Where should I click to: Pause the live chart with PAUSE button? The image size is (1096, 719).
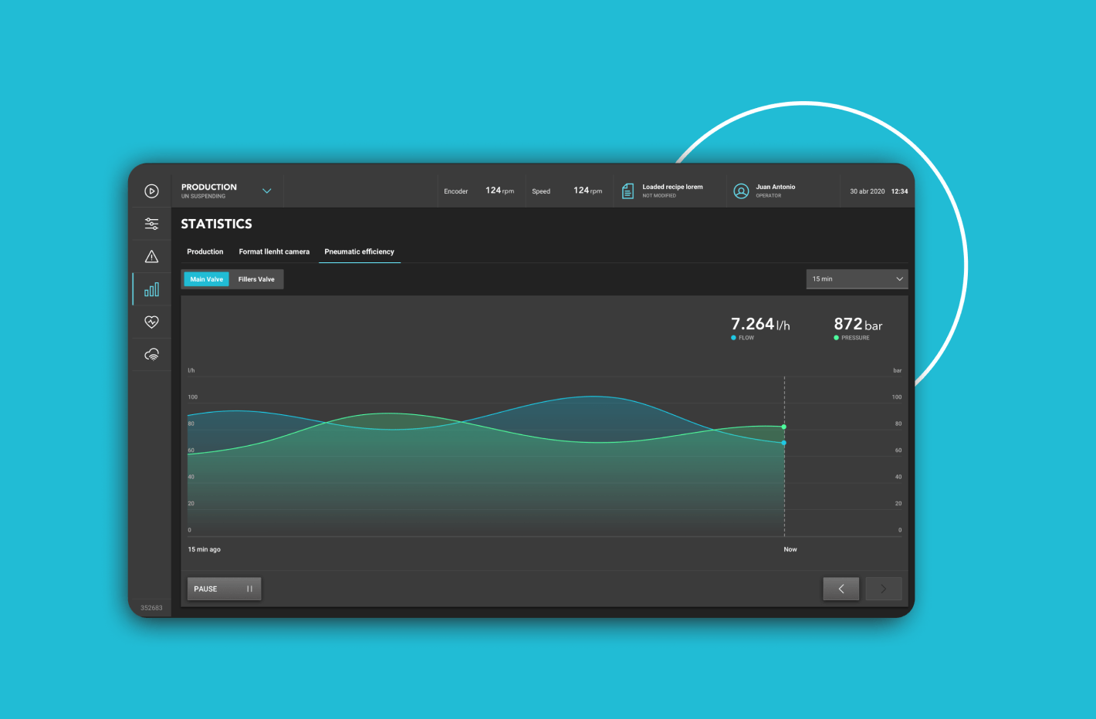click(224, 589)
